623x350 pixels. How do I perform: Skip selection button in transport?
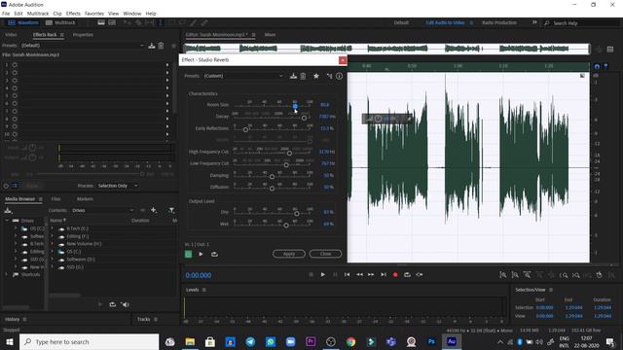tap(420, 274)
